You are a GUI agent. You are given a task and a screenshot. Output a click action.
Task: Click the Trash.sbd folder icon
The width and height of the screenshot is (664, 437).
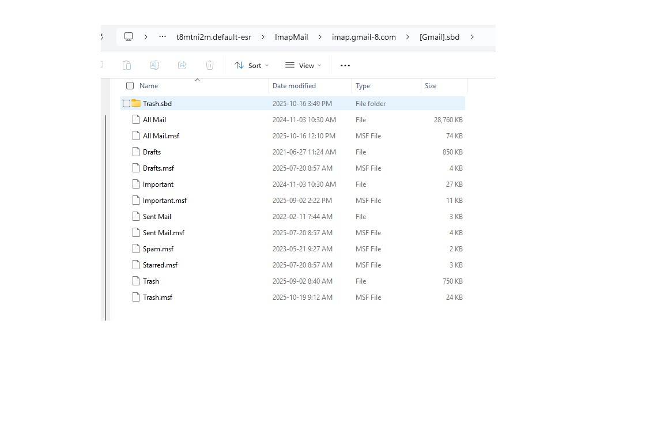tap(136, 103)
